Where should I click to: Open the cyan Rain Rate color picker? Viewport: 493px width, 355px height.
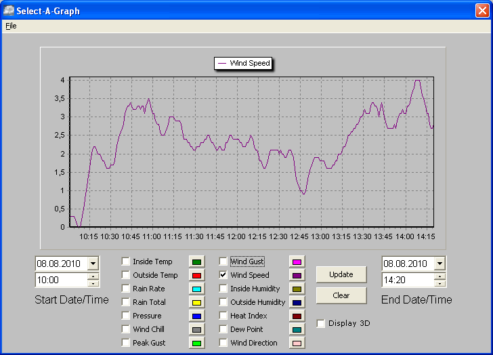click(197, 289)
